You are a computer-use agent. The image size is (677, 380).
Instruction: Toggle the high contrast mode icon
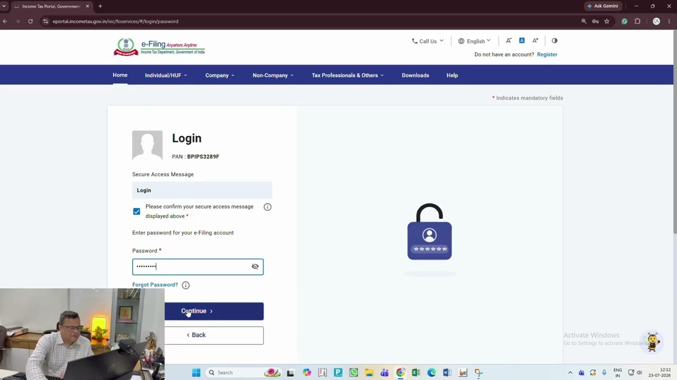(x=554, y=41)
